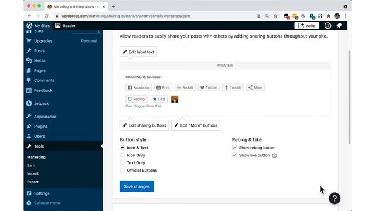Select the Icon Only button style
Viewport: 375px width, 211px height.
[122, 155]
